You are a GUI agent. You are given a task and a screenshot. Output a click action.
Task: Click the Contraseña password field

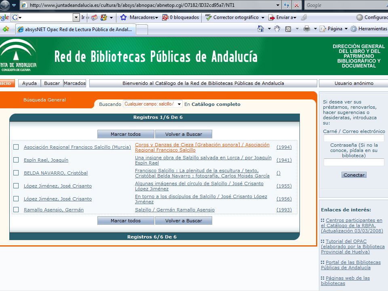click(x=354, y=162)
